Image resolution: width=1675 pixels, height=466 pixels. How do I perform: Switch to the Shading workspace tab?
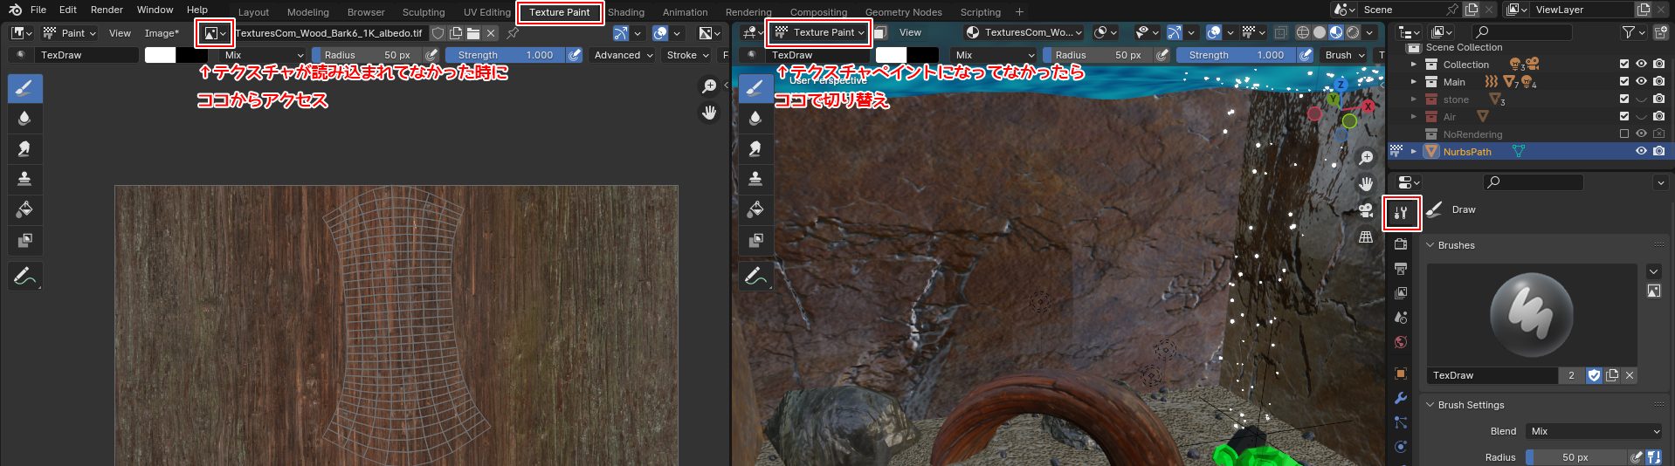625,12
